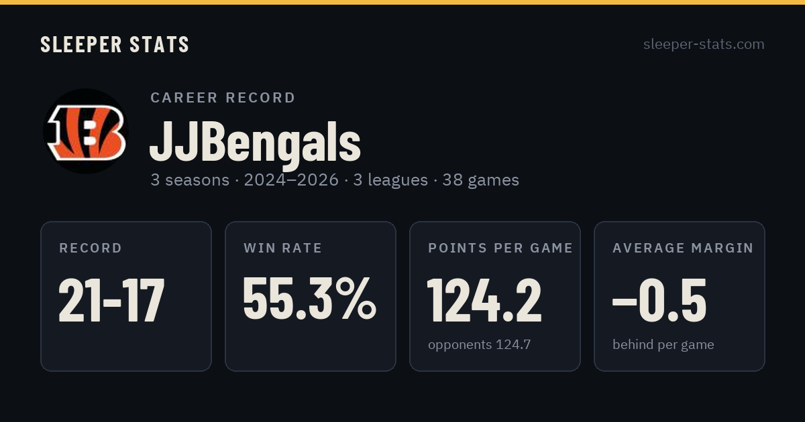Click the seasons and games summary line
This screenshot has height=422, width=805.
pyautogui.click(x=335, y=180)
